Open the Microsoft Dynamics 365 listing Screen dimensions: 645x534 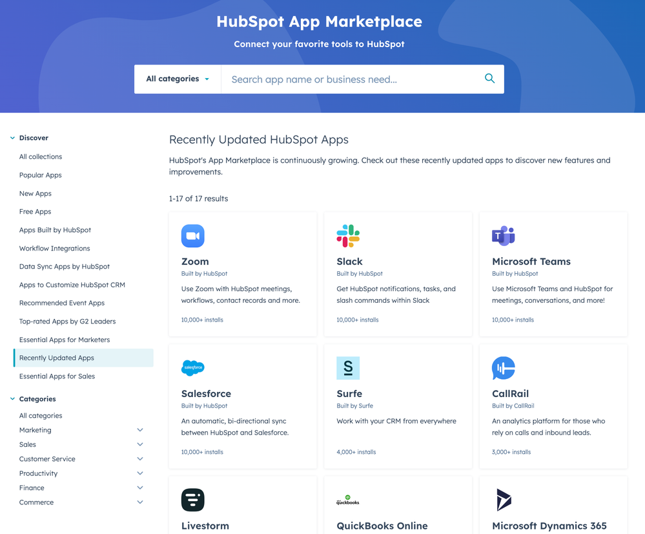coord(549,526)
